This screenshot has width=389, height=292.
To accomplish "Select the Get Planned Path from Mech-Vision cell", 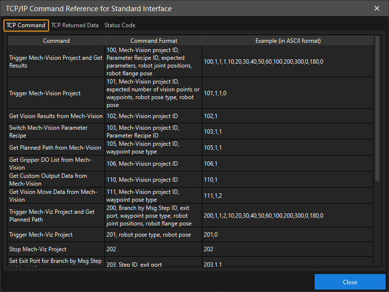I will [x=56, y=148].
